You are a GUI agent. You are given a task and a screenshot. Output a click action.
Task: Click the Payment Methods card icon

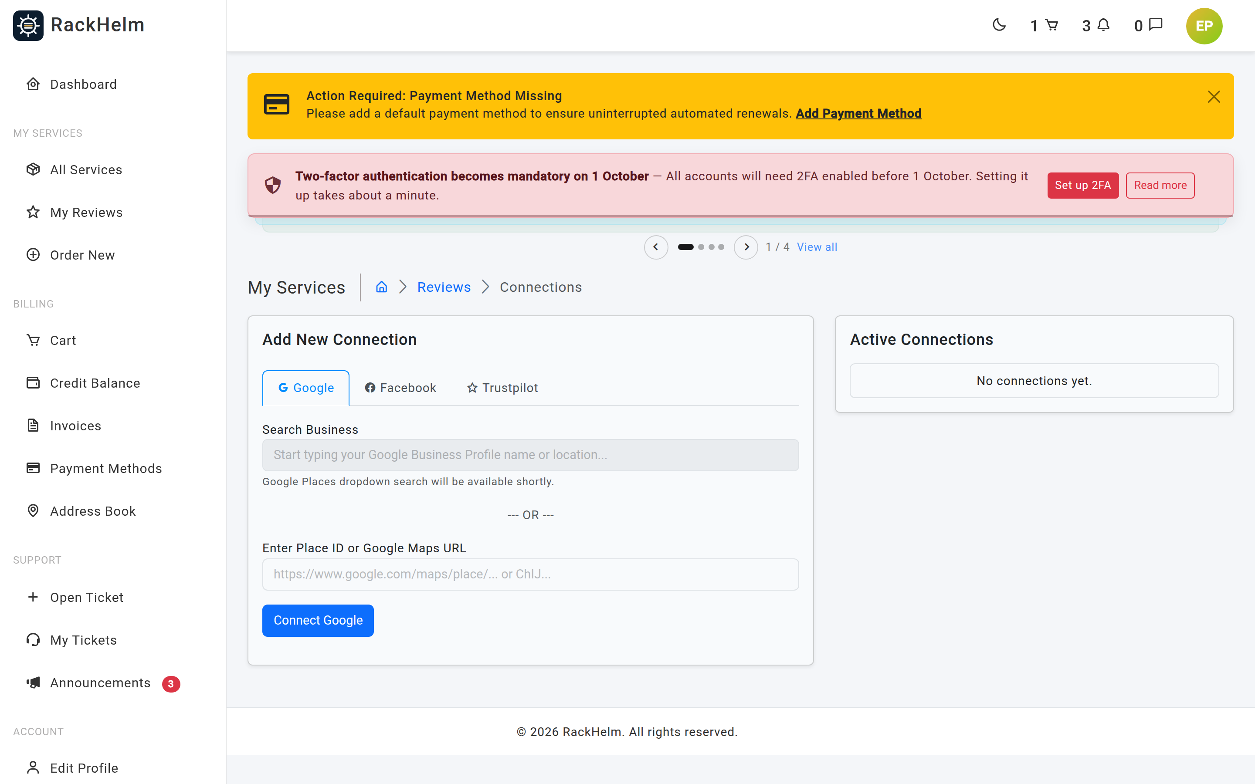pos(33,468)
